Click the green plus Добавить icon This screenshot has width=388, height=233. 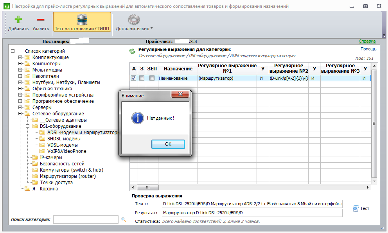pos(18,20)
